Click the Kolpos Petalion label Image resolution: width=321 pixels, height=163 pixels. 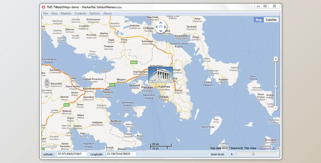pos(208,84)
